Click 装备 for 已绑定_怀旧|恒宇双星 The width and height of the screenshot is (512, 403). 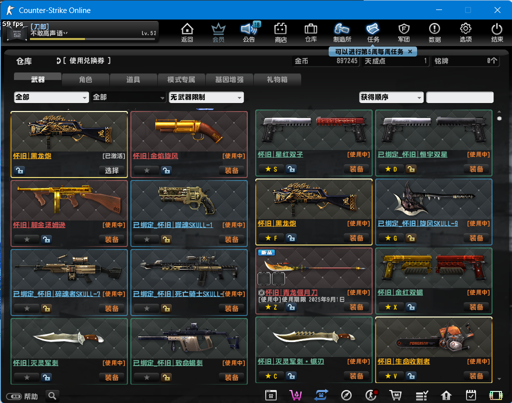(476, 169)
